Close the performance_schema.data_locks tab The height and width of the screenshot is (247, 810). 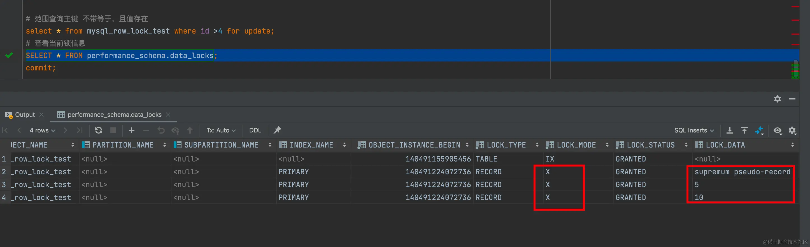[168, 115]
